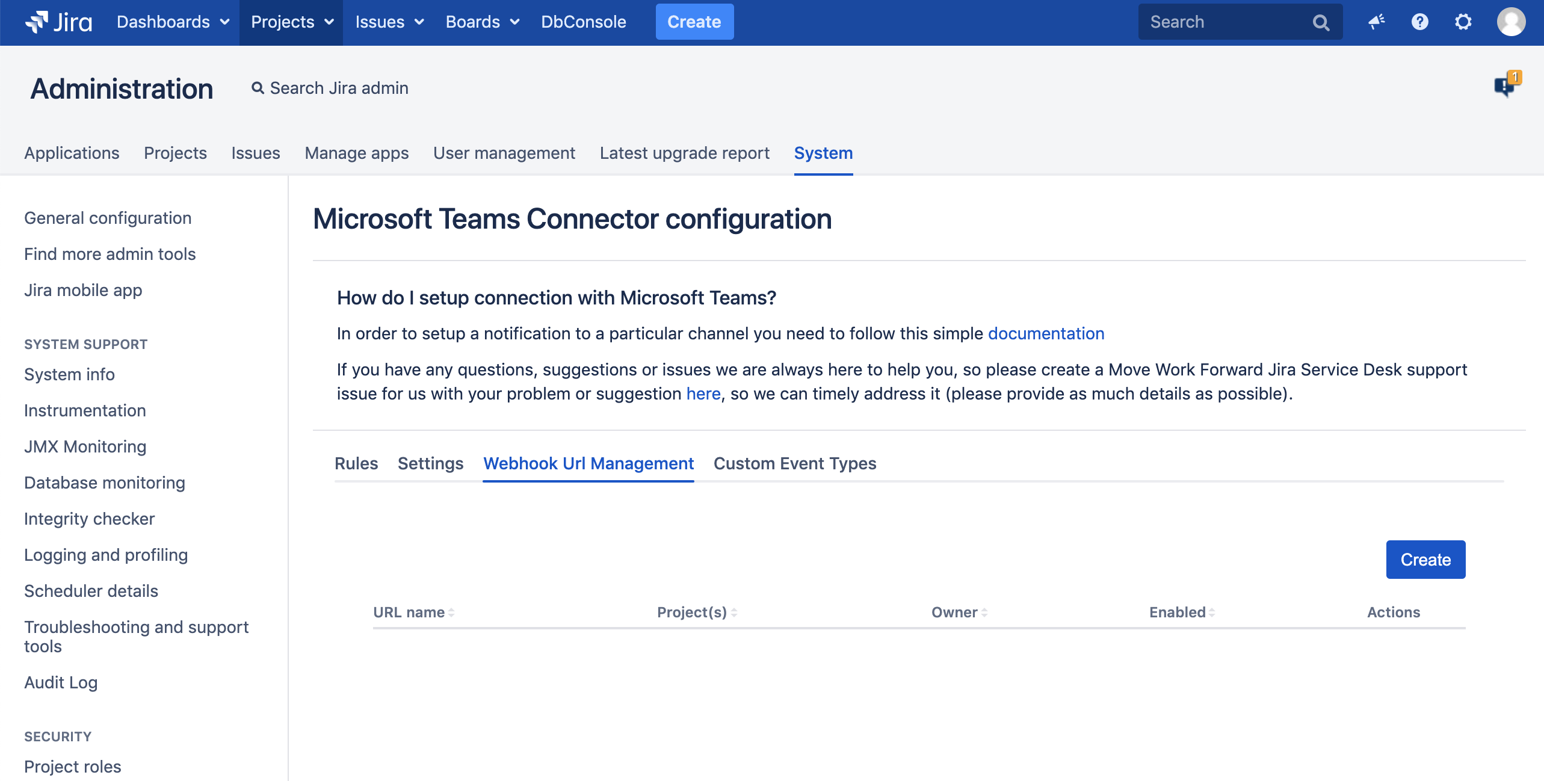1544x781 pixels.
Task: Open the feedback notifications megaphone icon
Action: click(1376, 22)
